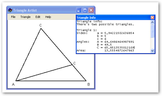
Task: Close the Triangle Info window
Action: coord(152,17)
